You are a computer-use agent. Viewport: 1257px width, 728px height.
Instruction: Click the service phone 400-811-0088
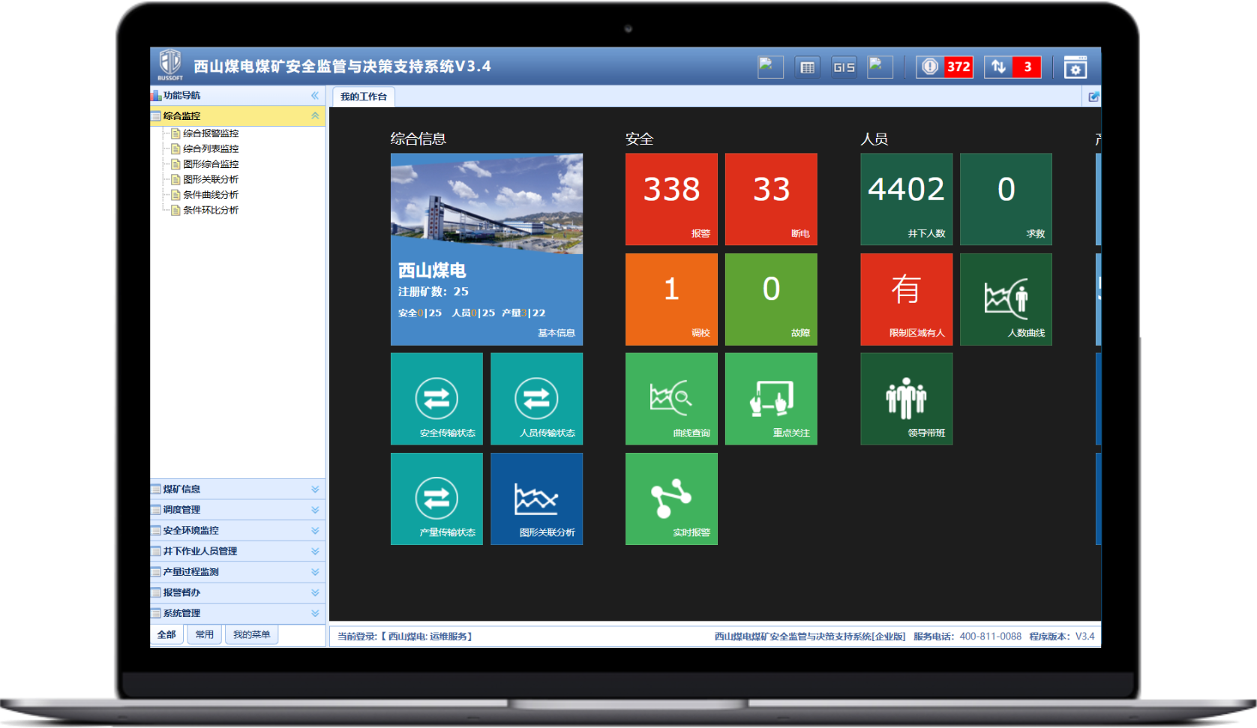[990, 637]
